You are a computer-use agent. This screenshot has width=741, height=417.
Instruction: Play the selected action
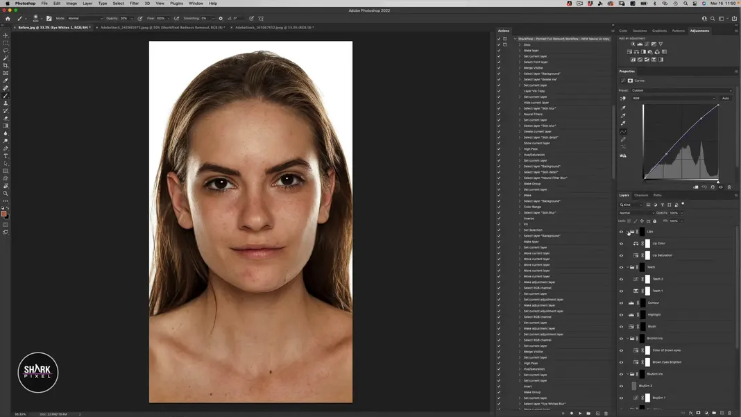[x=580, y=414]
